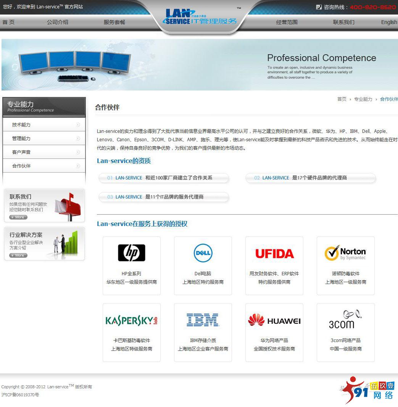Switch language to English
Viewport: 398px width, 407px height.
[x=389, y=22]
